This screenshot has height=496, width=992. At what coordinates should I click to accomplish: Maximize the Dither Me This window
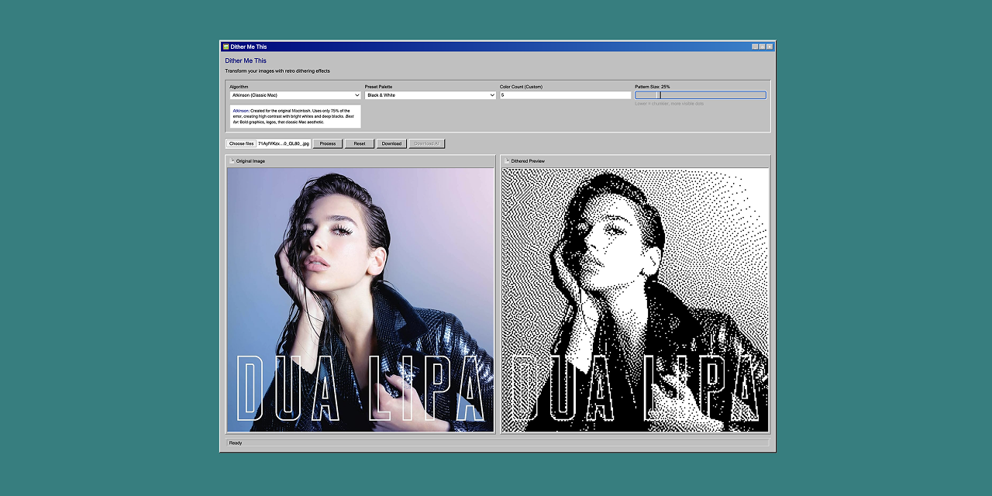click(762, 46)
